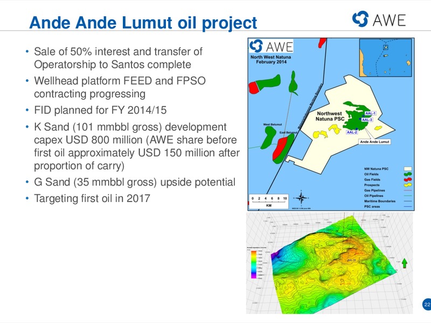Click the 'West Belumut' field label
Viewport: 431px width, 323px height.
[273, 125]
